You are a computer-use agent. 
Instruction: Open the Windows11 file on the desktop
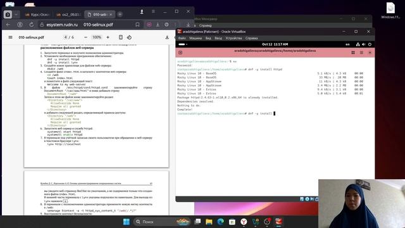click(x=390, y=10)
